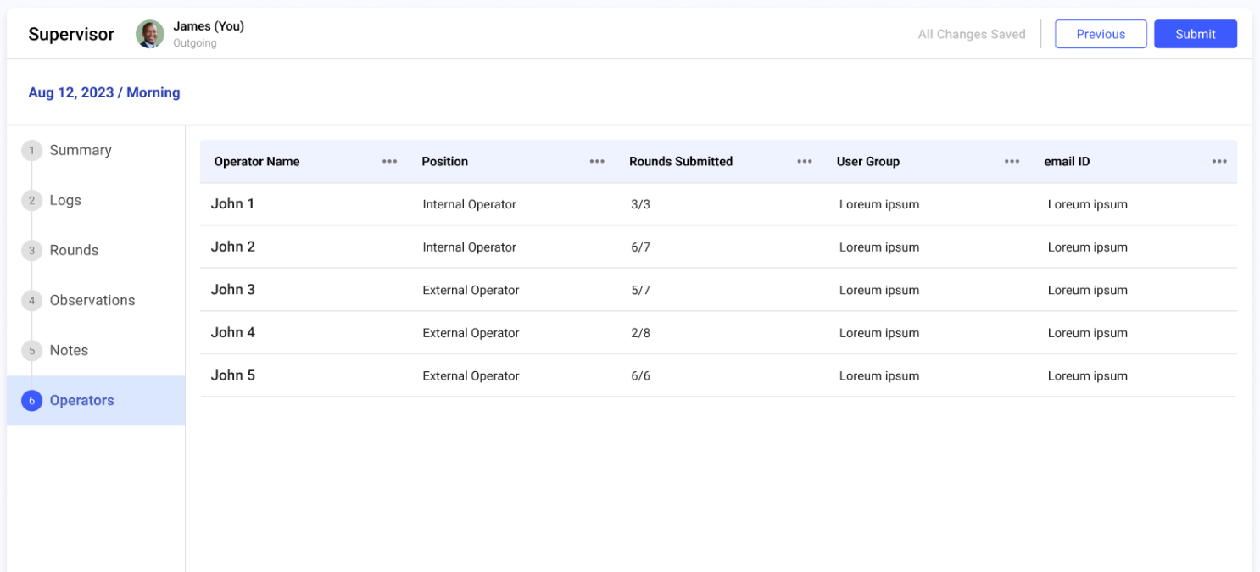Switch to the Rounds step

click(x=74, y=251)
